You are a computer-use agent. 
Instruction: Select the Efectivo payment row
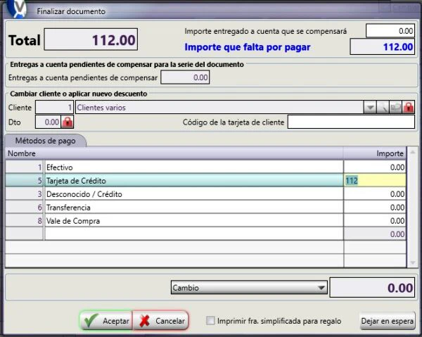[205, 167]
